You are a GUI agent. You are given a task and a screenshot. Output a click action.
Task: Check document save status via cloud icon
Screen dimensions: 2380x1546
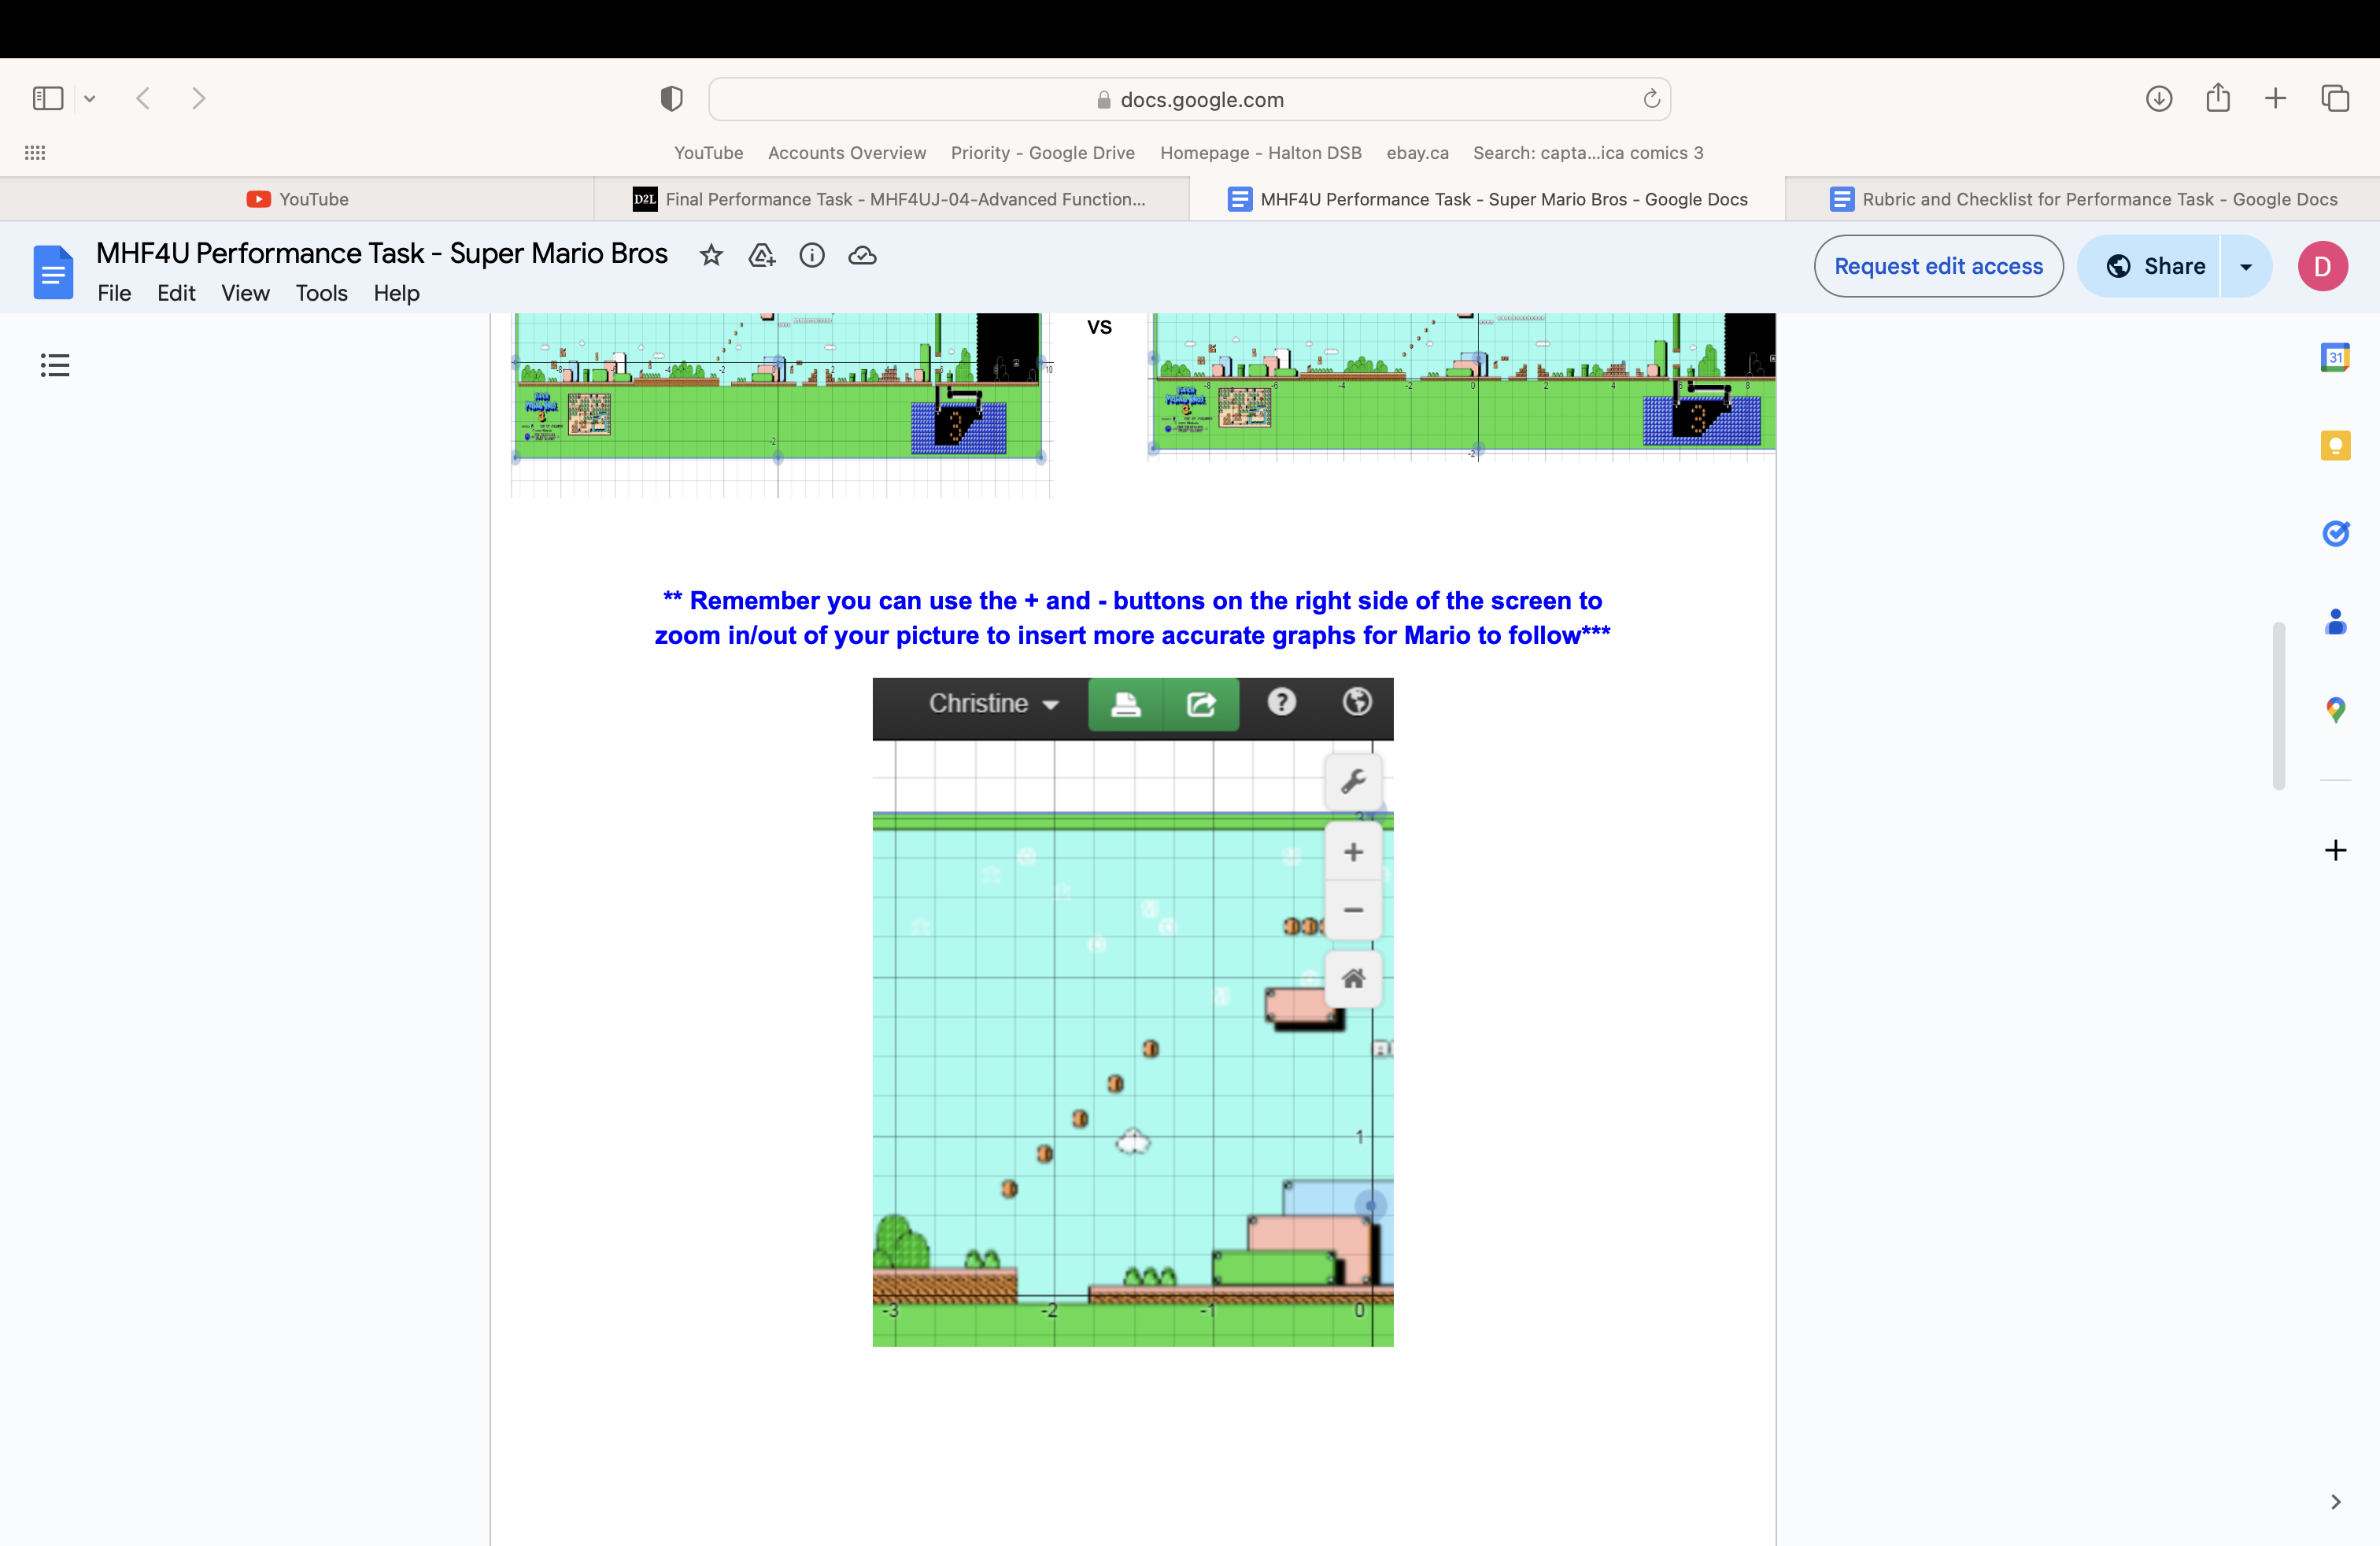click(x=862, y=256)
